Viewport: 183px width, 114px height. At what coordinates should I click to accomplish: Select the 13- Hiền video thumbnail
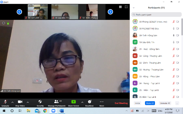pos(92,12)
